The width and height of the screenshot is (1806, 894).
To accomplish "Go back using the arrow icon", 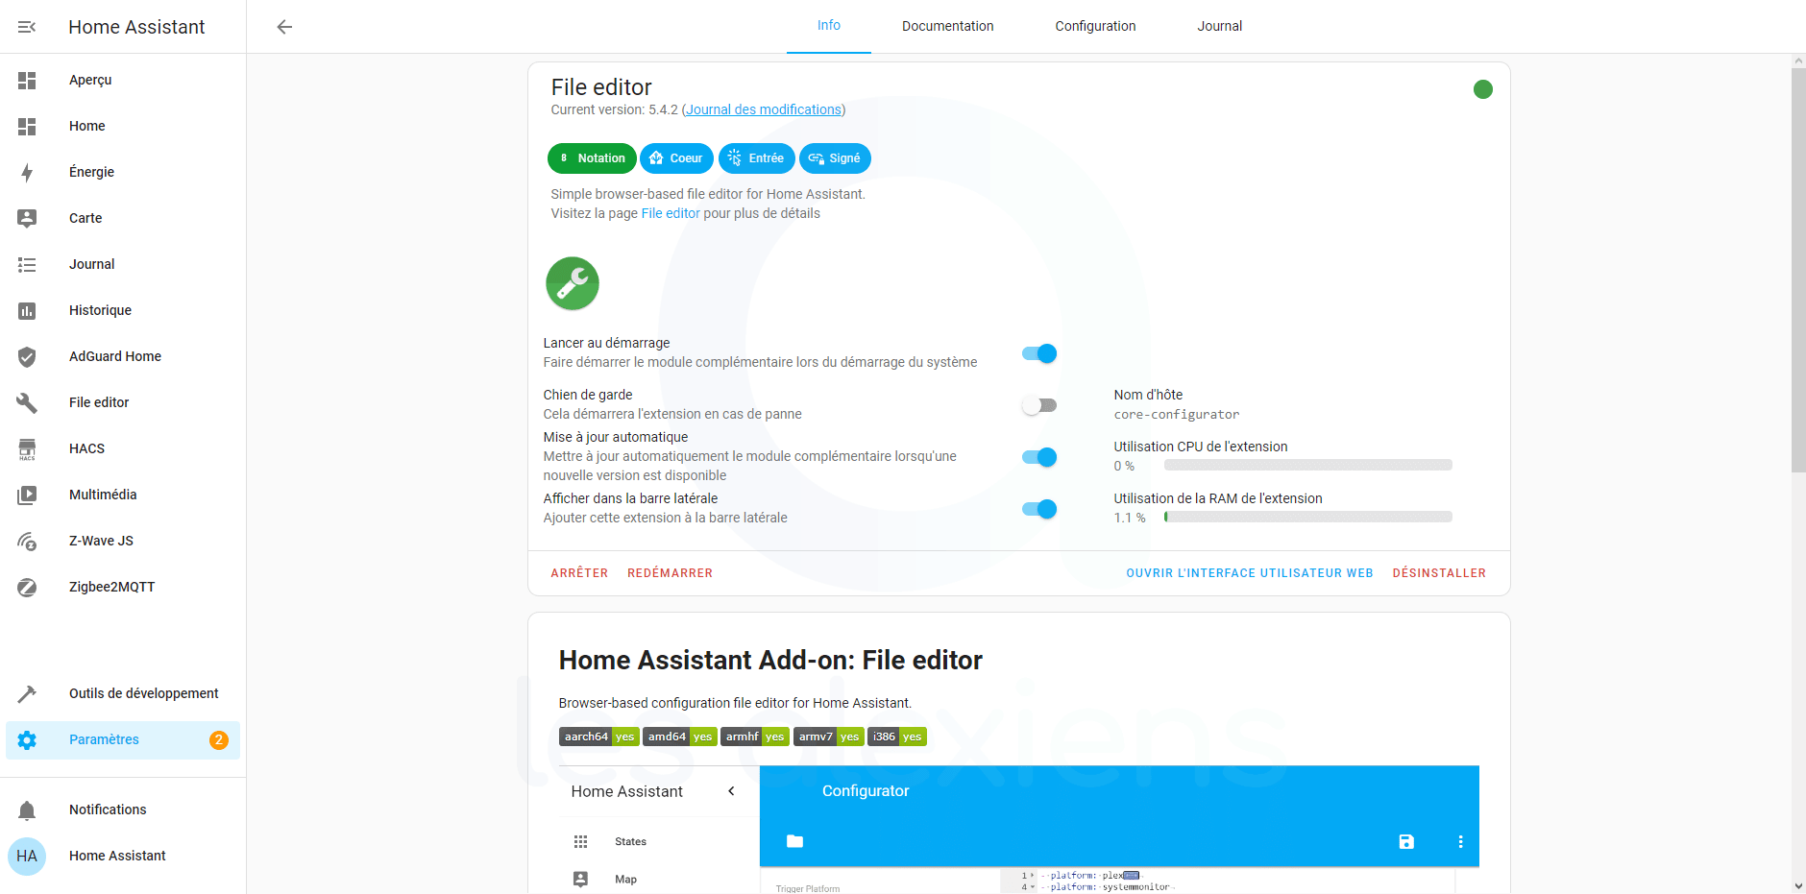I will (284, 27).
